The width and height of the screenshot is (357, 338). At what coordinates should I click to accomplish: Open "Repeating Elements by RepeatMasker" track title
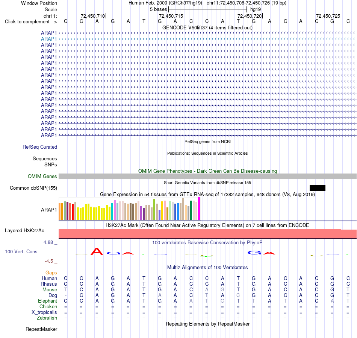(208, 324)
